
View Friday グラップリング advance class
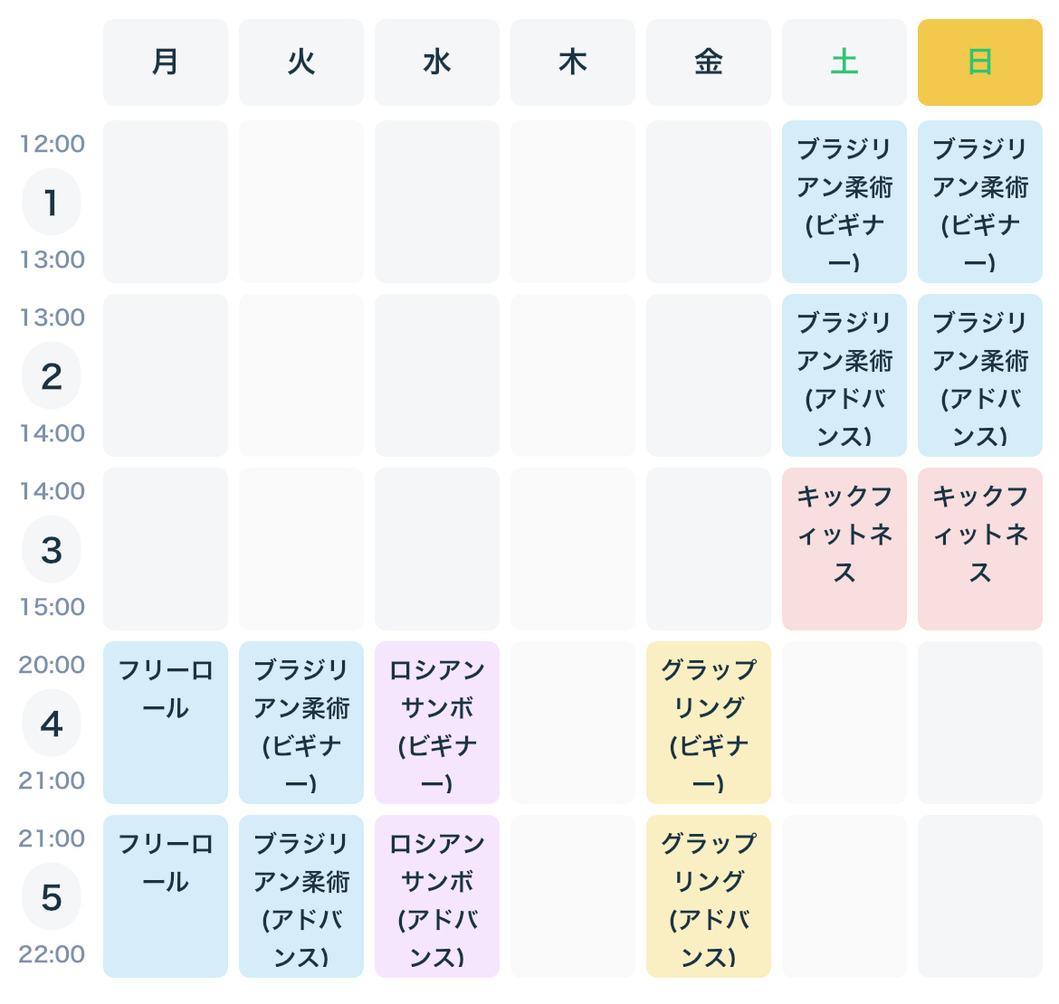click(708, 896)
